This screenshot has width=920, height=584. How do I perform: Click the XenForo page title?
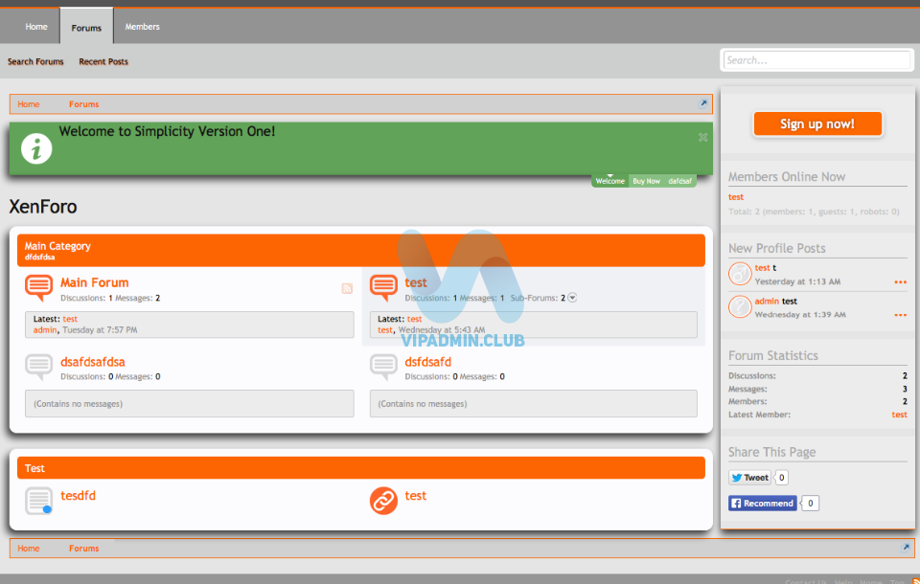(x=43, y=207)
